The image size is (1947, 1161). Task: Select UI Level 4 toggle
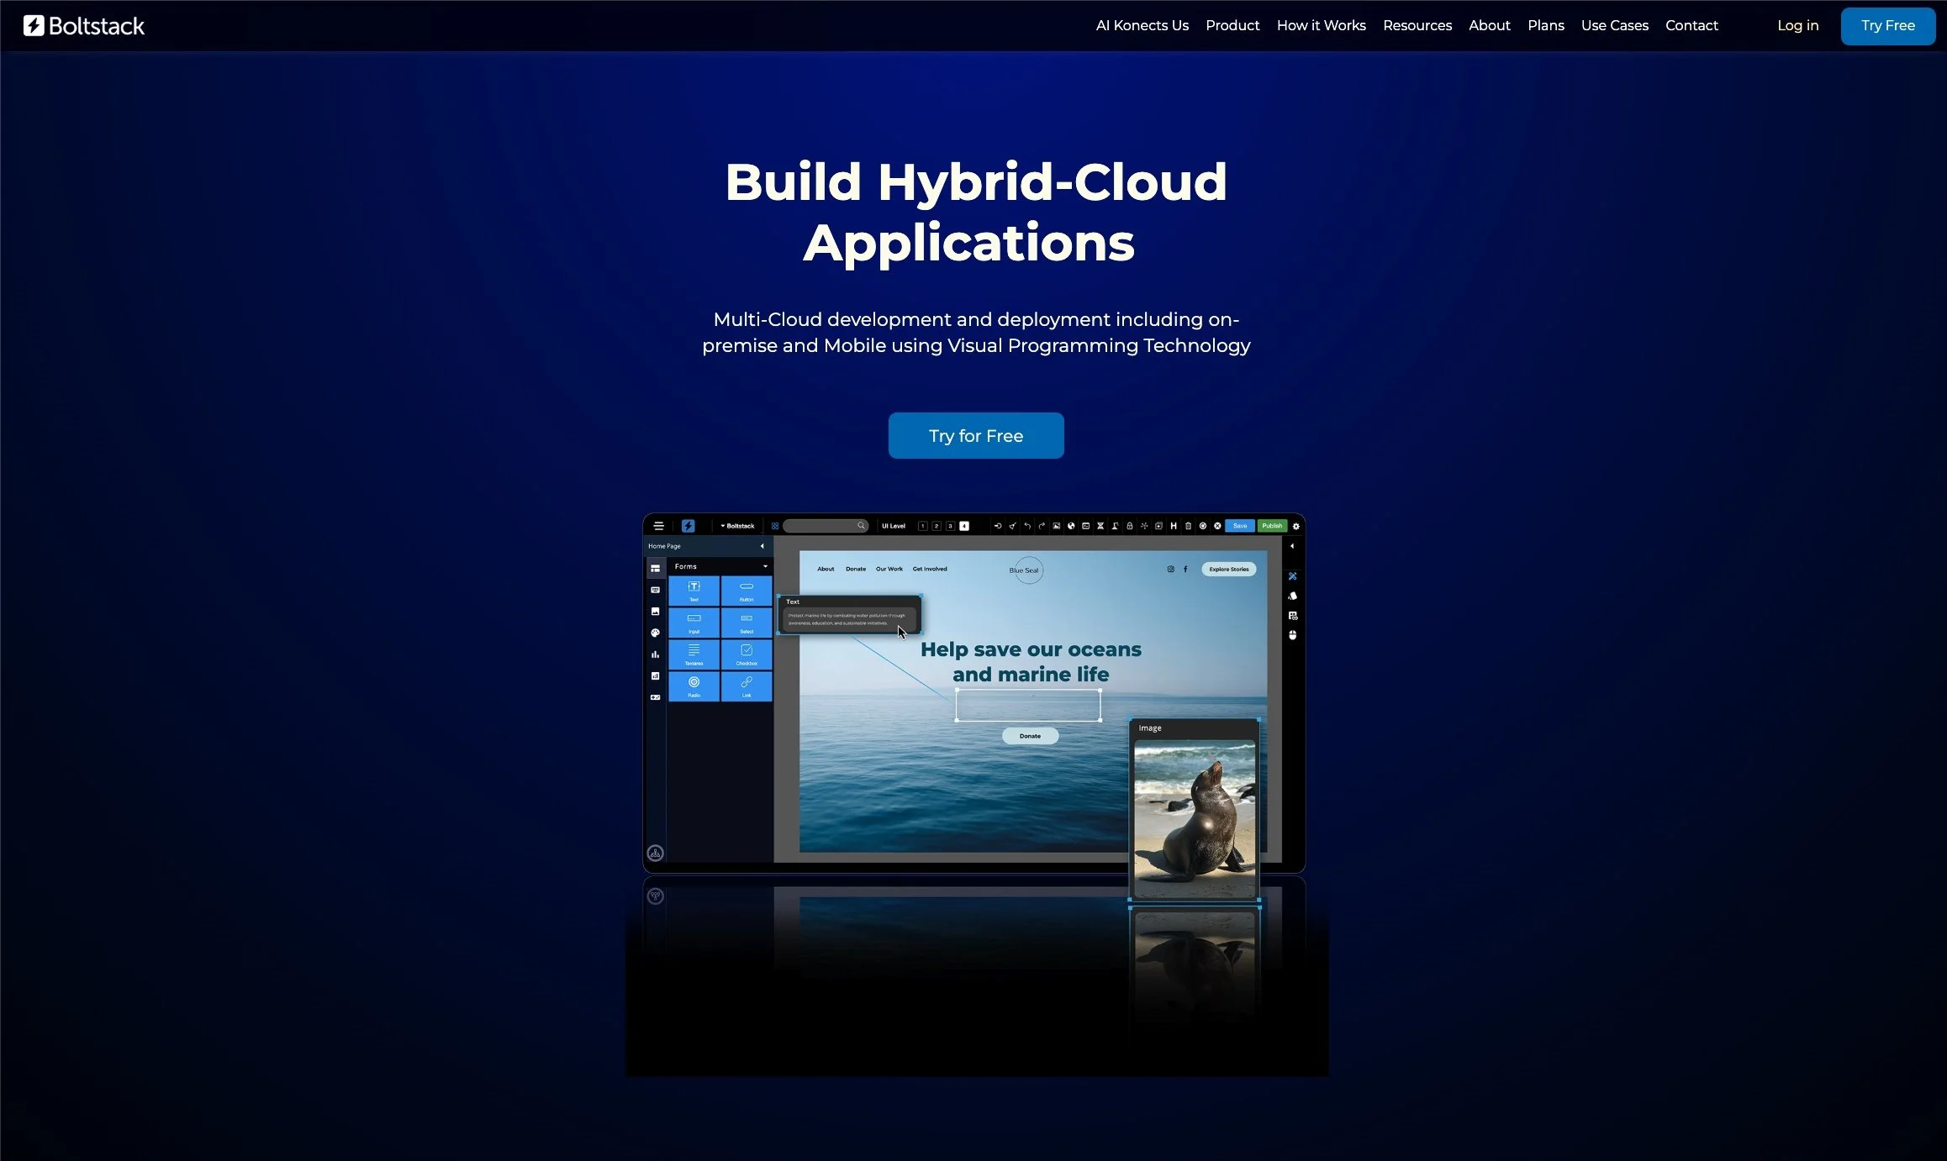pyautogui.click(x=964, y=526)
